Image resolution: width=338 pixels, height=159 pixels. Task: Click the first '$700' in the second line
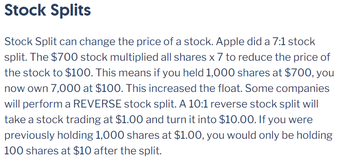65,57
